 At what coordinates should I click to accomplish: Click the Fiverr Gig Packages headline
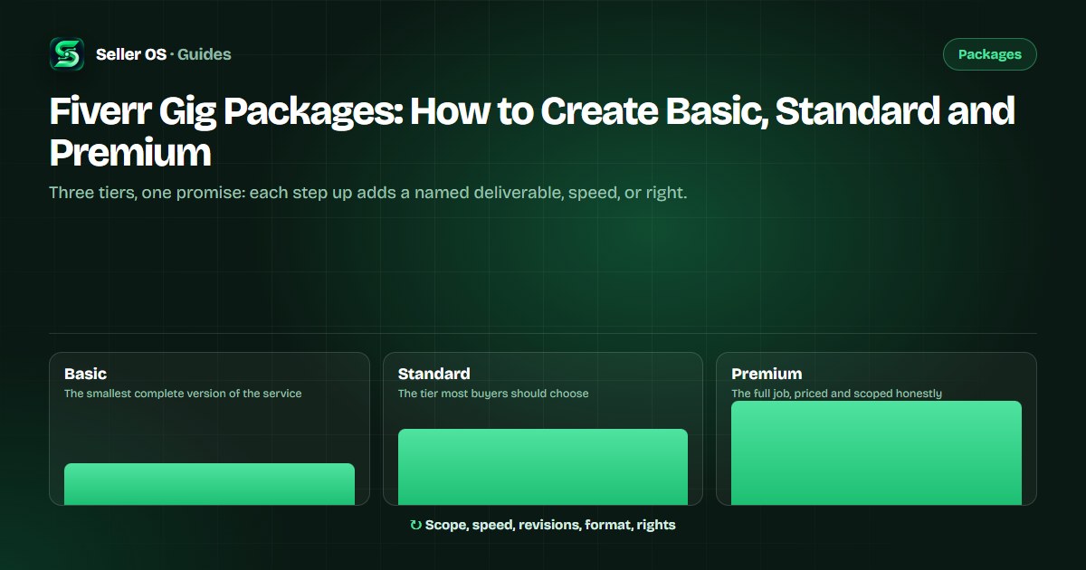coord(532,131)
